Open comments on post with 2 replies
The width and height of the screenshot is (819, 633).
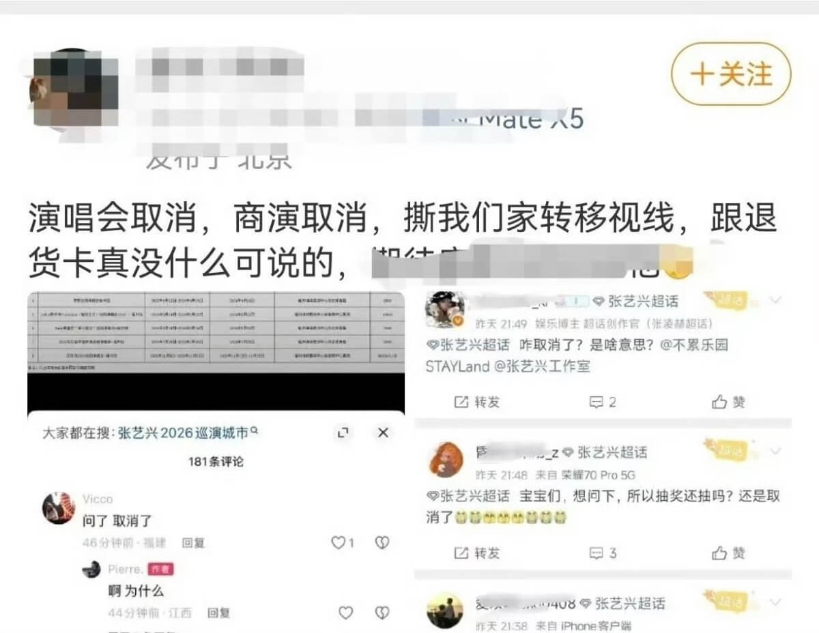click(x=603, y=402)
